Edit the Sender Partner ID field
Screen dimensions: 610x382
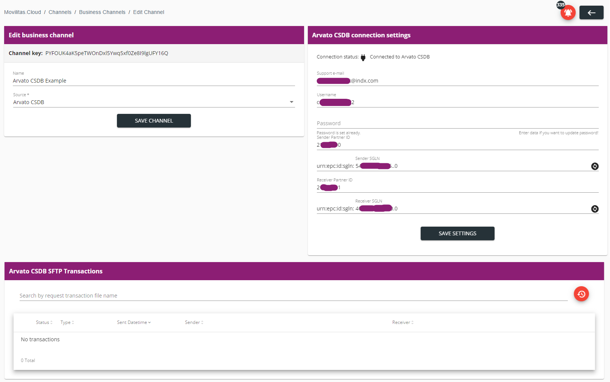pos(458,145)
